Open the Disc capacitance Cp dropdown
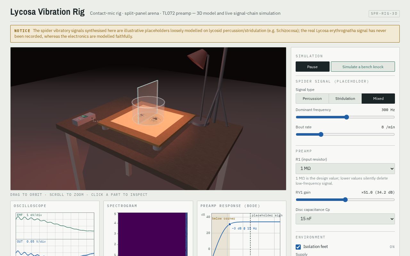 [345, 219]
